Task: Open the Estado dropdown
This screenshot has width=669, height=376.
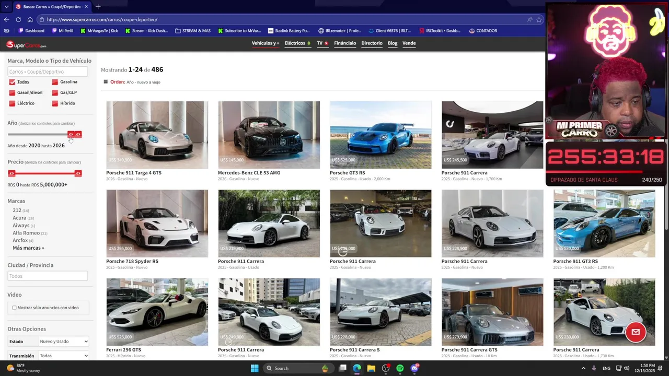Action: (x=64, y=342)
